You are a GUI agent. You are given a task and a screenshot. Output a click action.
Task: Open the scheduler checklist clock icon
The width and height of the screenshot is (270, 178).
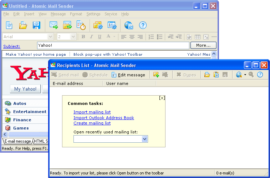[x=81, y=25]
